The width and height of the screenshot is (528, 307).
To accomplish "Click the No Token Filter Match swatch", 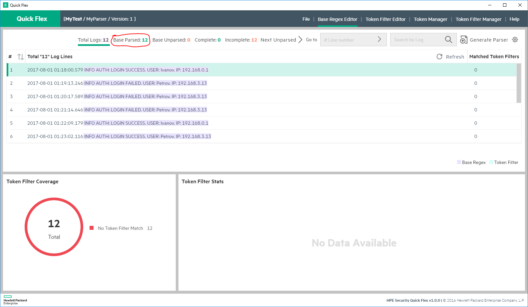I will [92, 228].
